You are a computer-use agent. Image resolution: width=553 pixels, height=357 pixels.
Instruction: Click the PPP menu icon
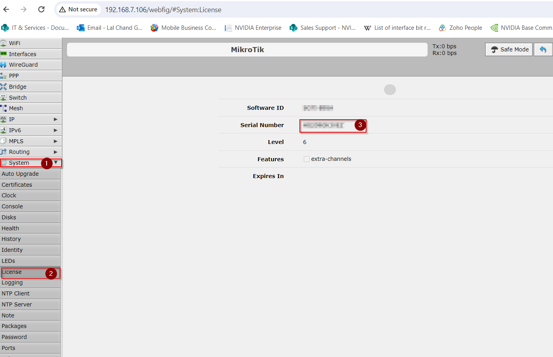click(4, 76)
